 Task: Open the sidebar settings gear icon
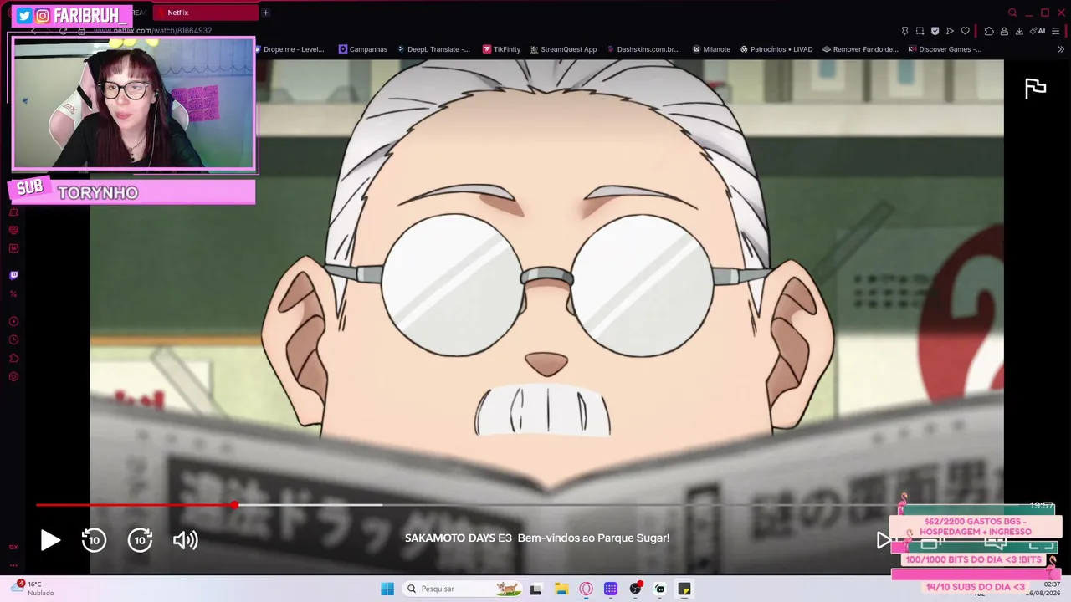pos(13,377)
